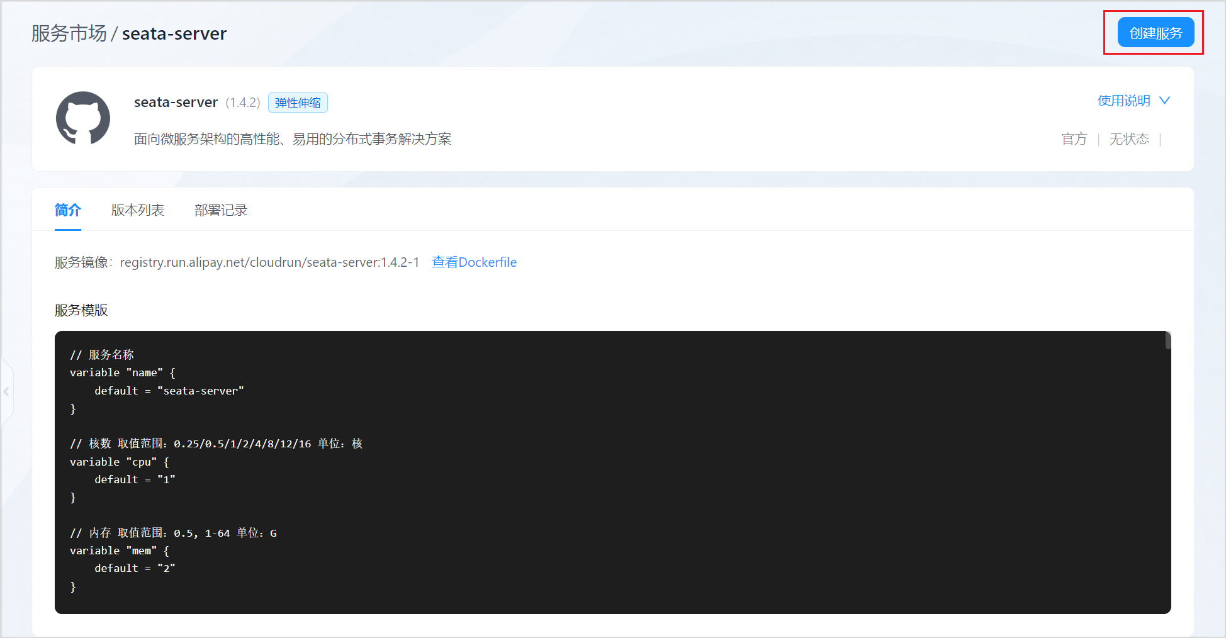Click the // 服务名称 comment line
Screen dimensions: 1226x638
[x=102, y=355]
